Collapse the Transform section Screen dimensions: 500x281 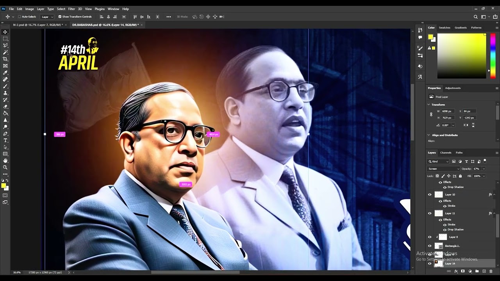click(429, 105)
